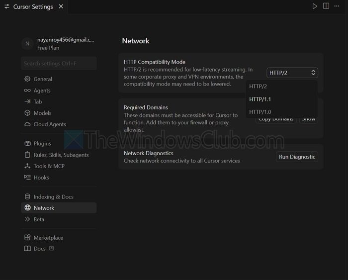Go to Marketplace label
The width and height of the screenshot is (348, 280).
[48, 238]
